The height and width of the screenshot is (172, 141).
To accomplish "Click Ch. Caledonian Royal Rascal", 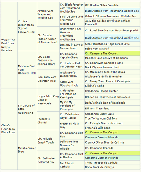I will 69,116.
